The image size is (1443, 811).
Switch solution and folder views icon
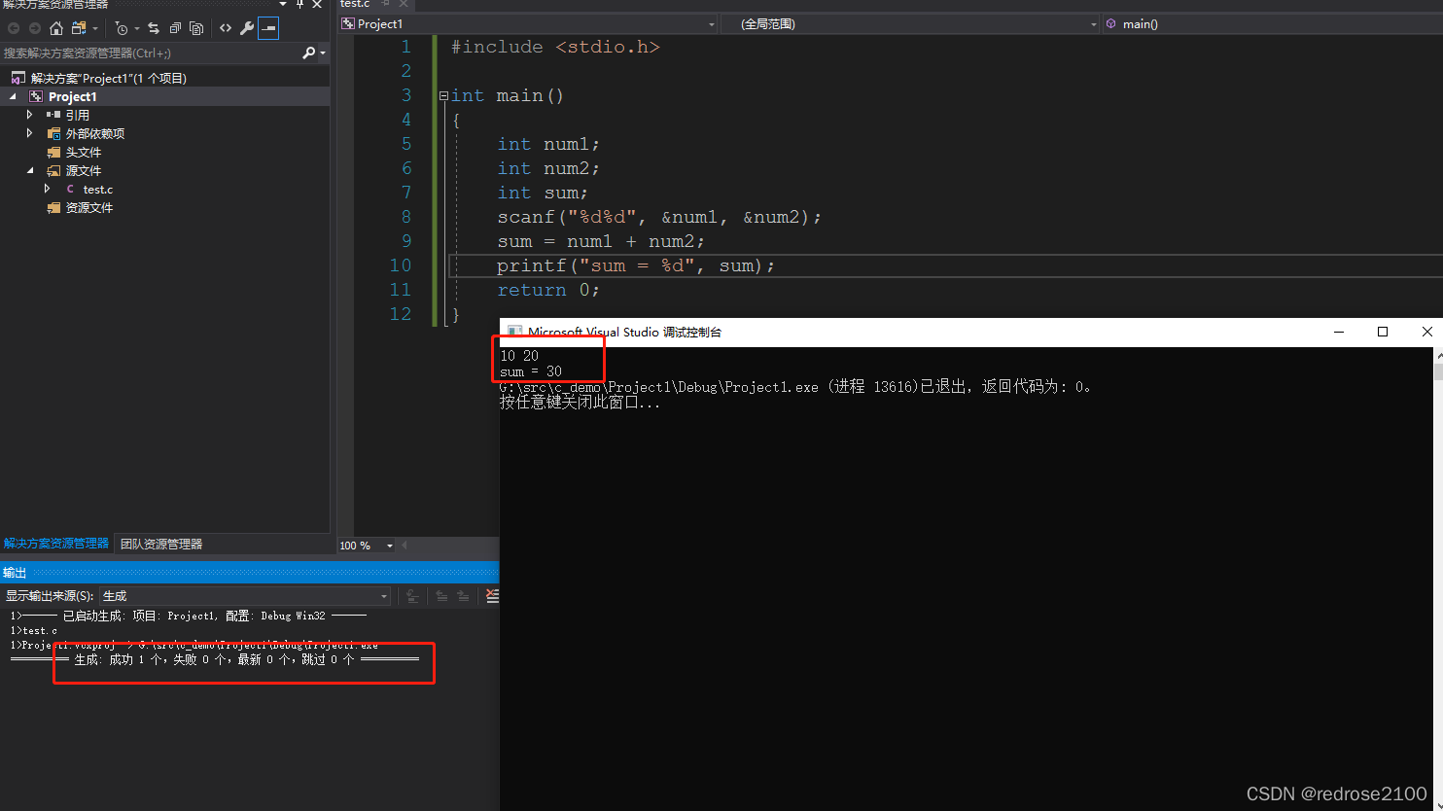tap(79, 28)
